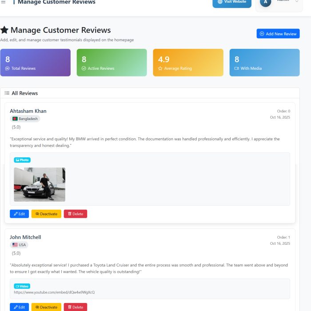Viewport: 311px width, 311px height.
Task: Select the Average Rating stat card
Action: click(x=188, y=63)
